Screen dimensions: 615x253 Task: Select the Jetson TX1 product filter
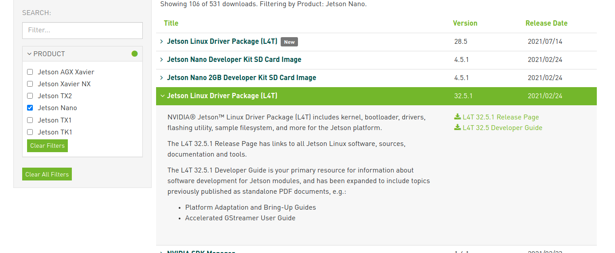click(30, 120)
